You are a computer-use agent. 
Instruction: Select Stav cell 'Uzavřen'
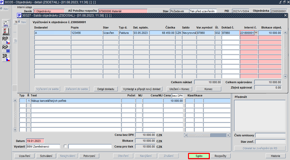tap(110, 33)
